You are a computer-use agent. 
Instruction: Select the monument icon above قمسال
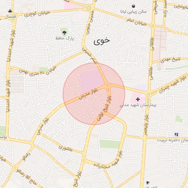coord(10,11)
